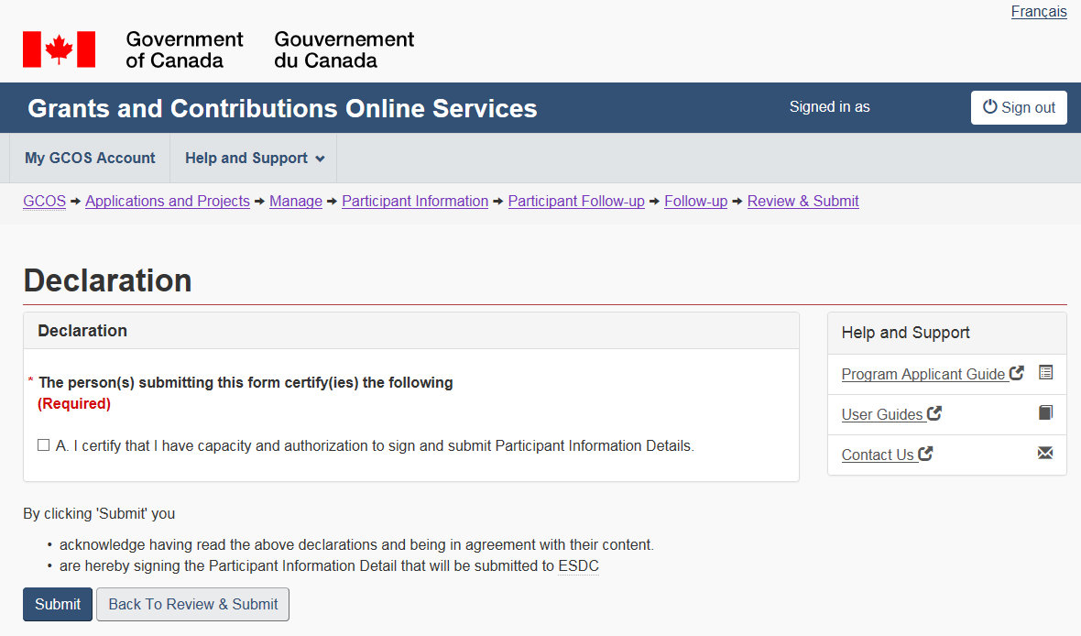Open My GCOS Account menu item
Viewport: 1081px width, 636px height.
90,159
